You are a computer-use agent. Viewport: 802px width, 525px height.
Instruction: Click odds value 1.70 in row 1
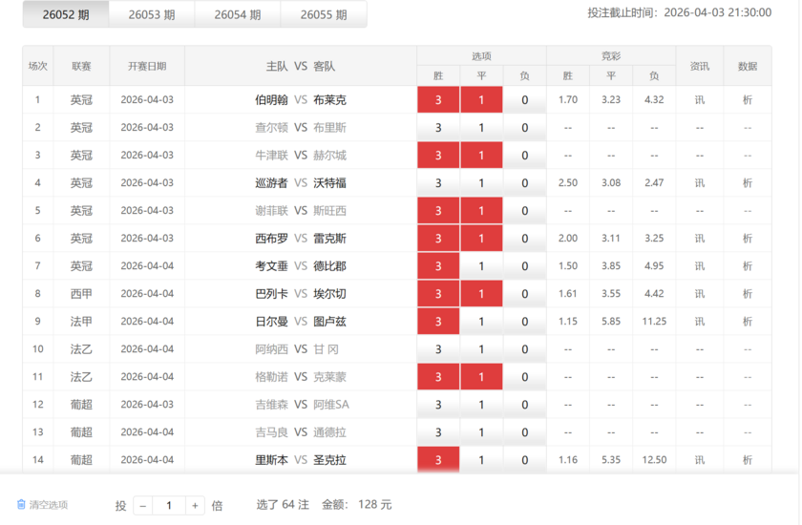click(x=568, y=99)
